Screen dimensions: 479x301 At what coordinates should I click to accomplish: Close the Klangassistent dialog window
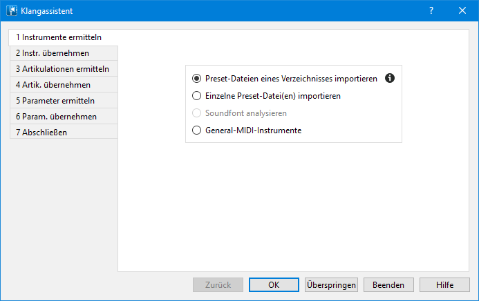[462, 10]
